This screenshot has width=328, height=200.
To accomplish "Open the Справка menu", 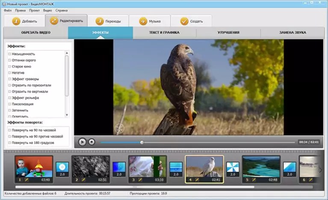I will pyautogui.click(x=62, y=10).
